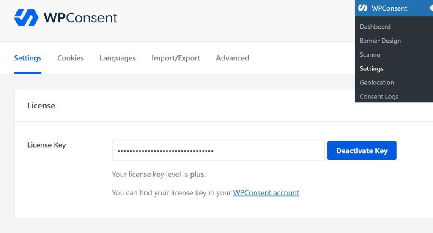The height and width of the screenshot is (233, 433).
Task: Click the License section heading
Action: point(41,106)
